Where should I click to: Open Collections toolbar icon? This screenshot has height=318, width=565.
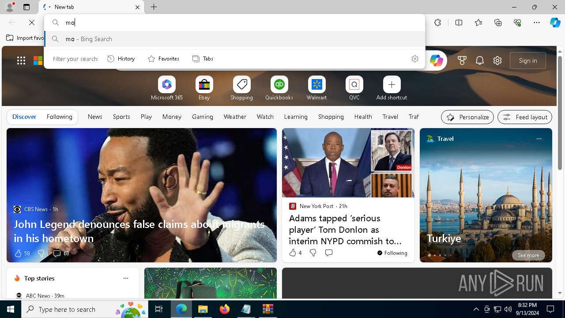[x=498, y=23]
